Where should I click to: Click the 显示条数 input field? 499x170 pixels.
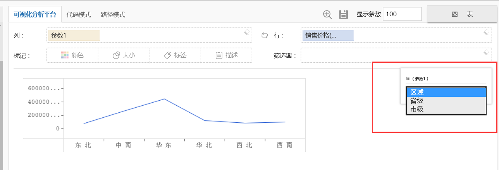click(x=402, y=14)
